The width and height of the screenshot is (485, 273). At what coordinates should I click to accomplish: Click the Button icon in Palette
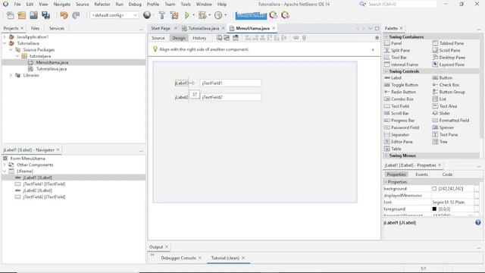435,77
